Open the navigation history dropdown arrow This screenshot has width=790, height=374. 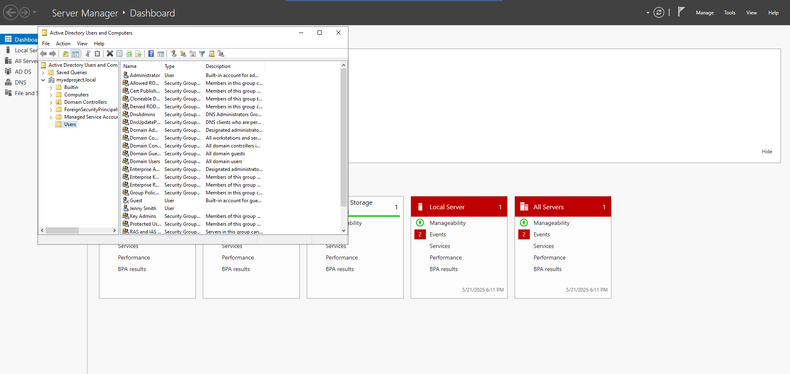pyautogui.click(x=35, y=12)
